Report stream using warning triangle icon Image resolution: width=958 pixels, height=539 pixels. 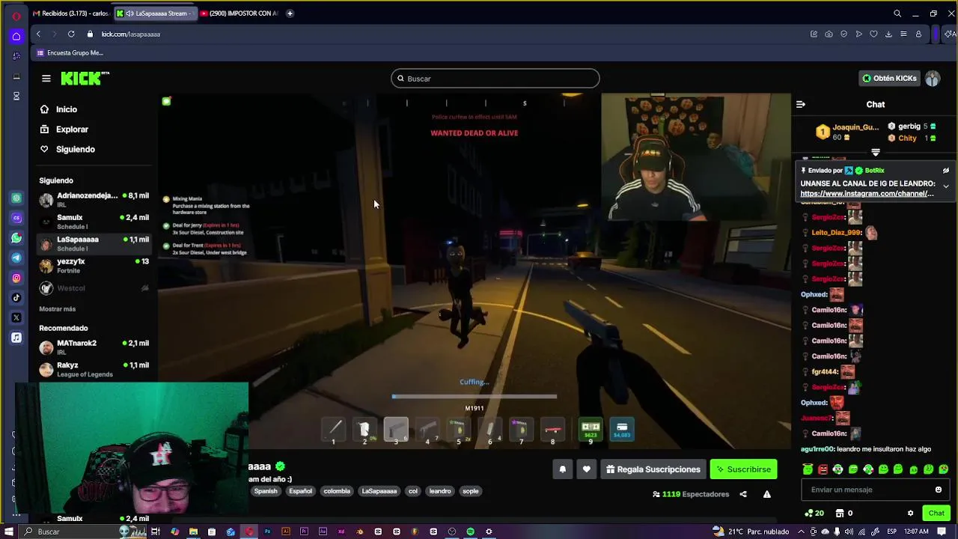click(767, 494)
